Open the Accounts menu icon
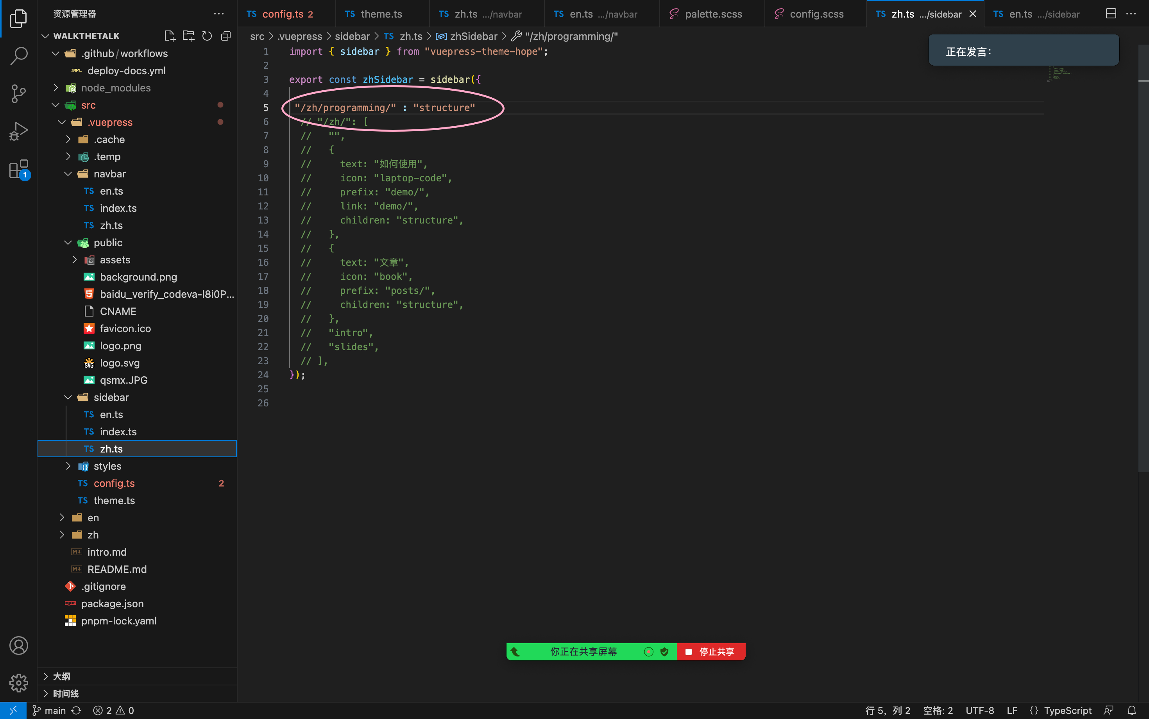 coord(18,645)
